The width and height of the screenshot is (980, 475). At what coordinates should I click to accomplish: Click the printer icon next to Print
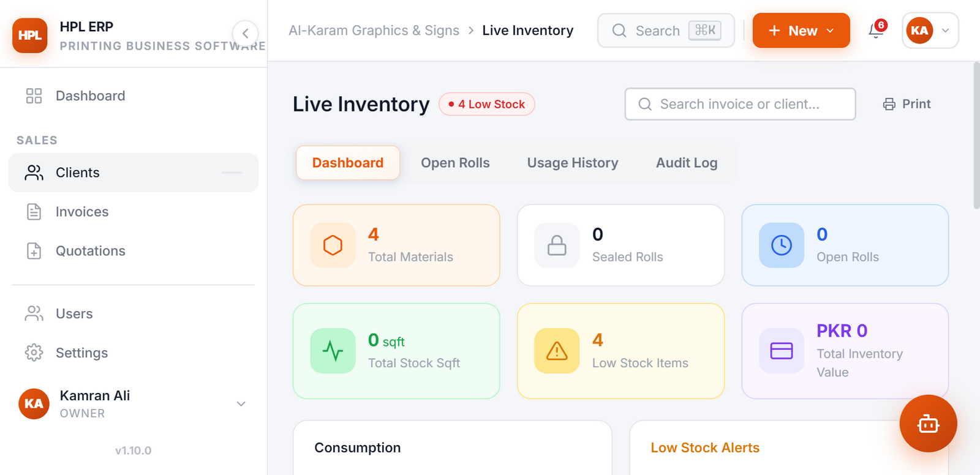point(889,104)
